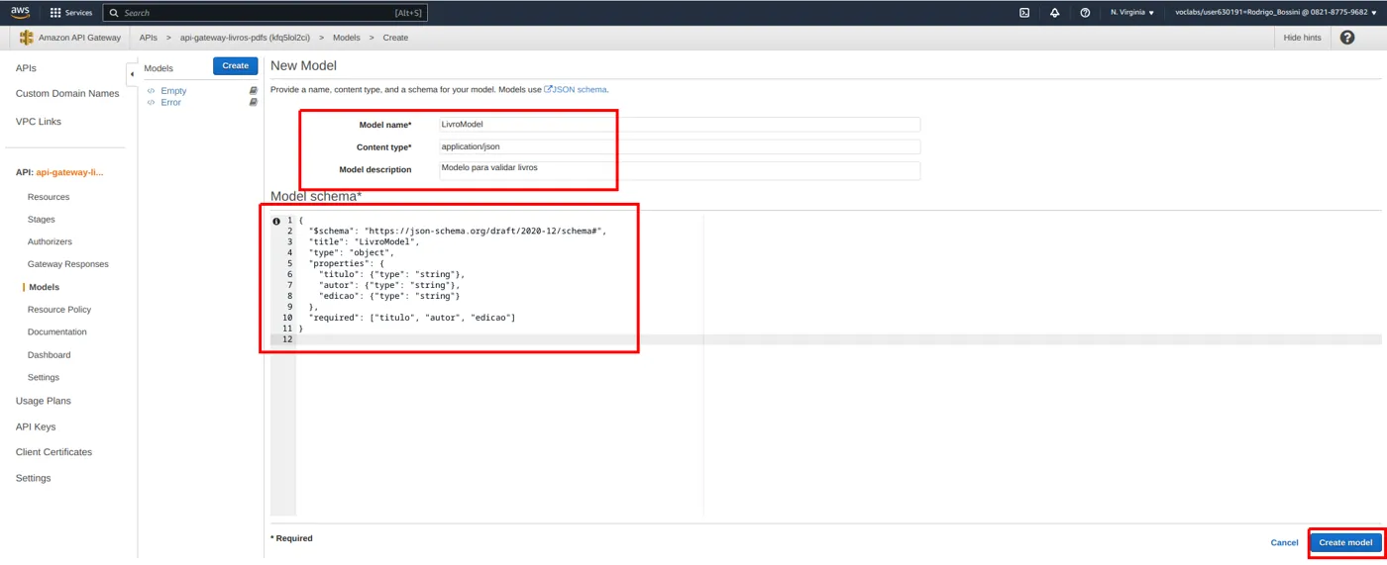Screen dimensions: 1387x565
Task: Open the help question mark in the AWS top bar
Action: tap(1085, 13)
